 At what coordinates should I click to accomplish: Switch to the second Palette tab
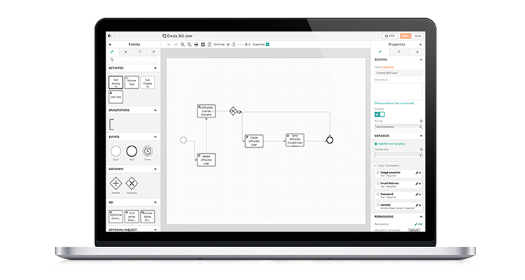tap(126, 52)
